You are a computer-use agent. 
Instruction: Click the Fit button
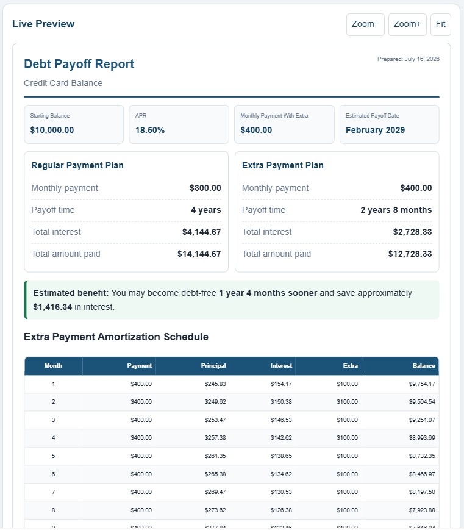click(x=441, y=24)
